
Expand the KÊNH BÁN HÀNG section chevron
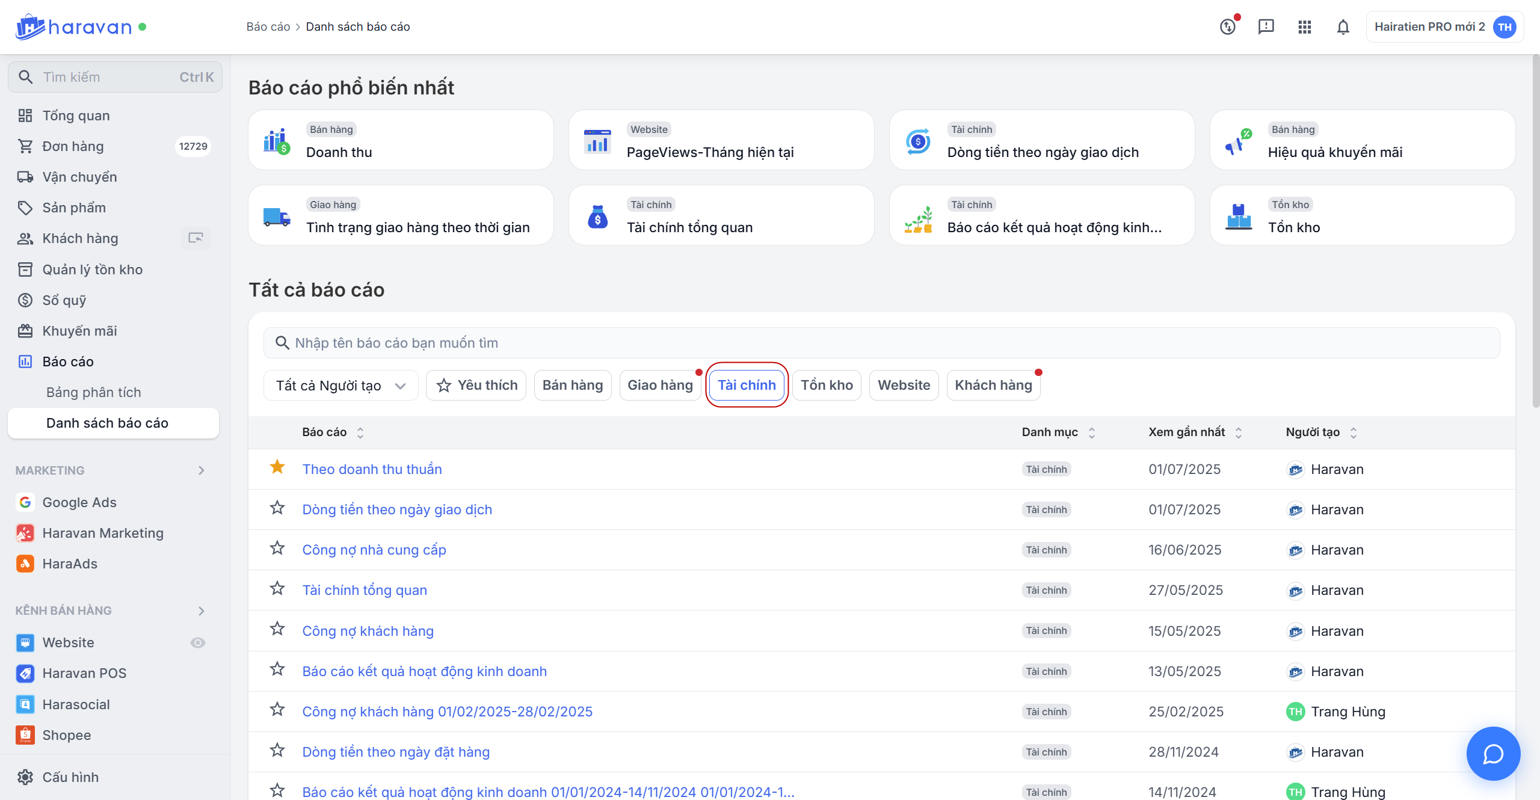202,611
